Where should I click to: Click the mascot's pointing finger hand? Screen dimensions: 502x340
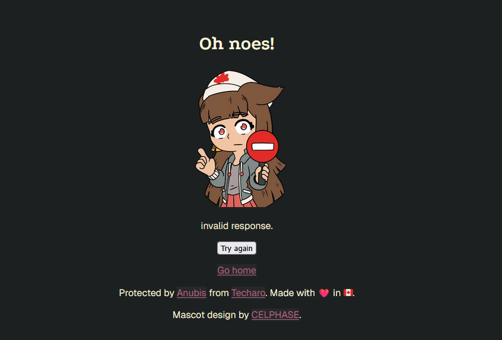click(x=205, y=162)
